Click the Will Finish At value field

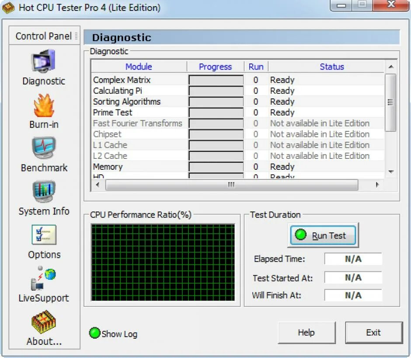point(353,295)
